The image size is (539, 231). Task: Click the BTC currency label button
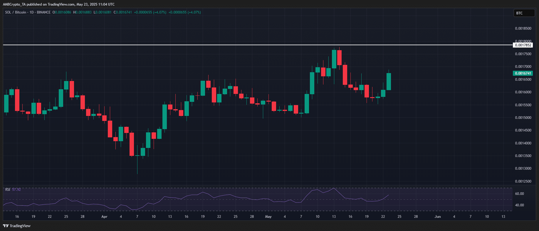pos(524,13)
